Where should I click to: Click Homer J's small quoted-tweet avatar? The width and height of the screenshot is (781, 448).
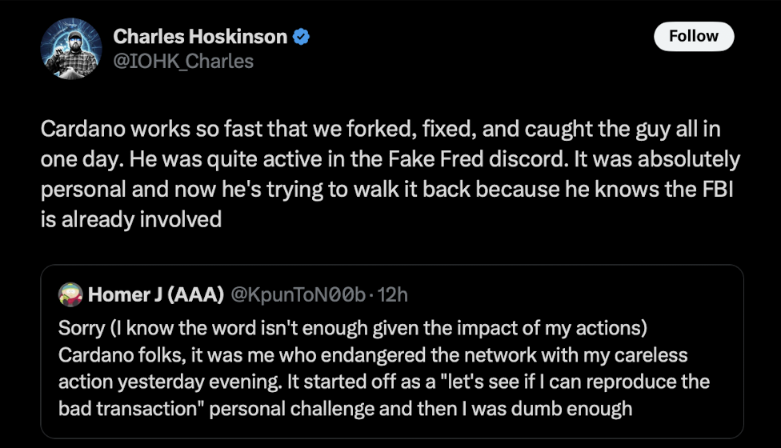click(70, 294)
